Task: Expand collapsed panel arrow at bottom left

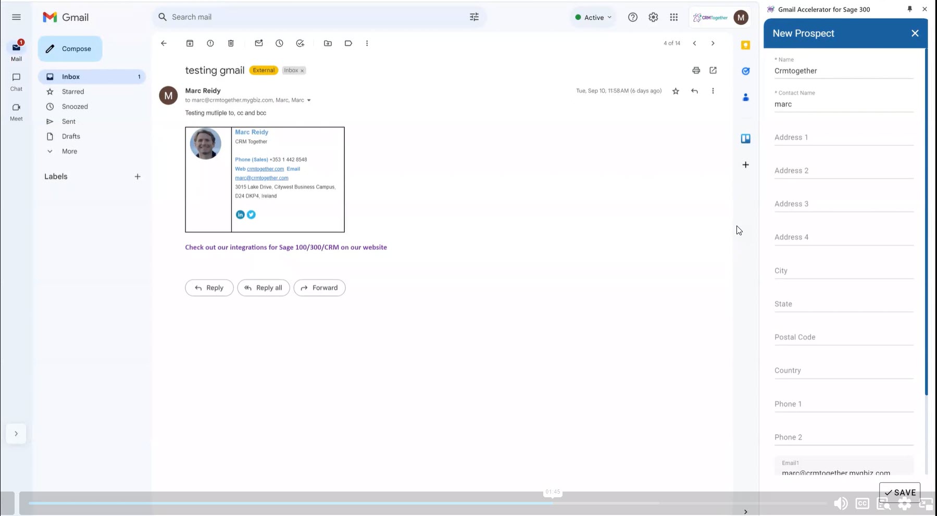Action: tap(16, 433)
